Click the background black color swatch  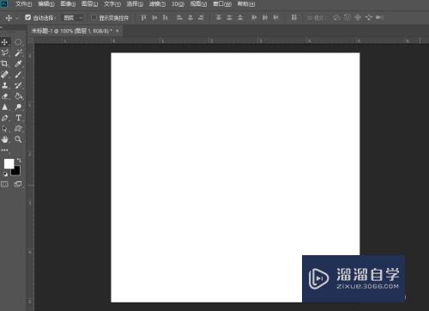click(16, 172)
